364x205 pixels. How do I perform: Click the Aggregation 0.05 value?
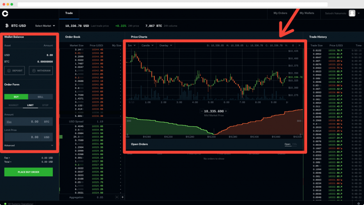(x=100, y=197)
